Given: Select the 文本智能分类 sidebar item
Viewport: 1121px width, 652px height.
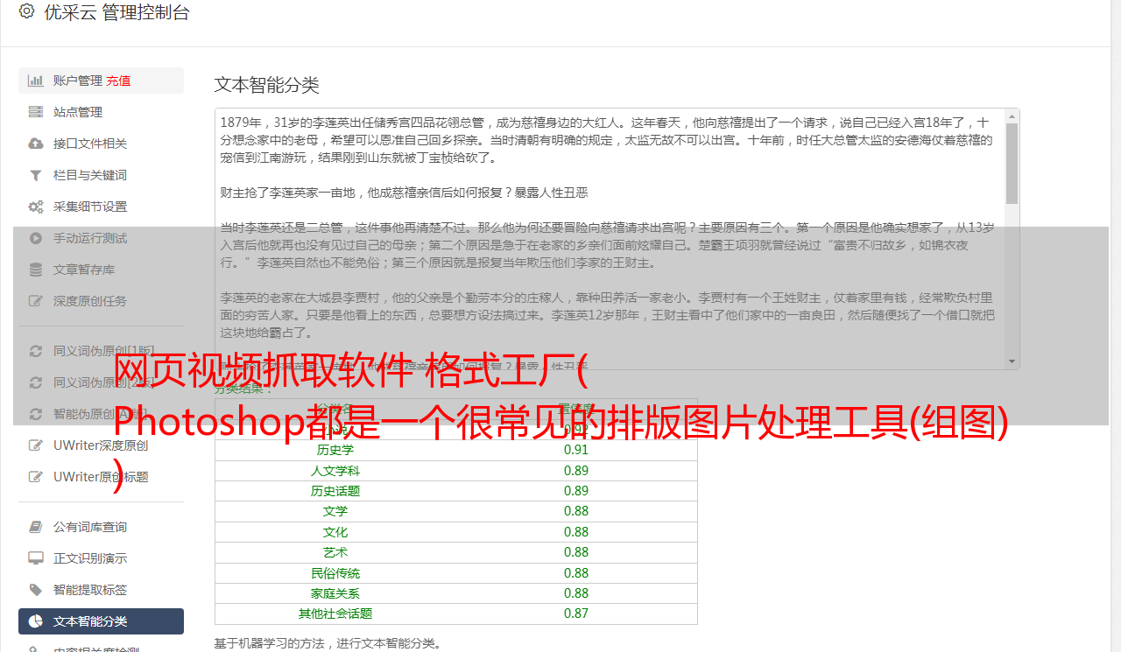Looking at the screenshot, I should tap(101, 621).
